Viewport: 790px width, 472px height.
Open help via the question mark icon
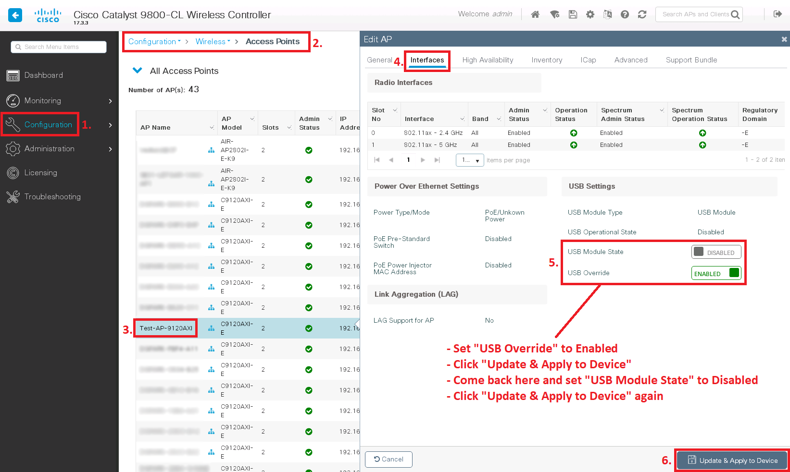(625, 14)
